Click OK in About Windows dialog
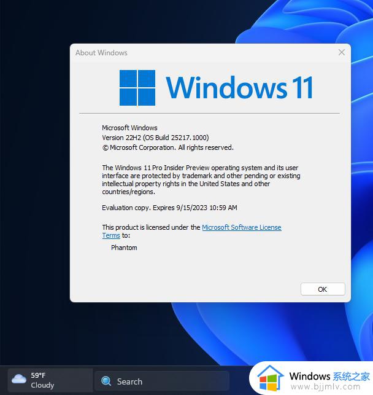373x395 pixels. 323,289
